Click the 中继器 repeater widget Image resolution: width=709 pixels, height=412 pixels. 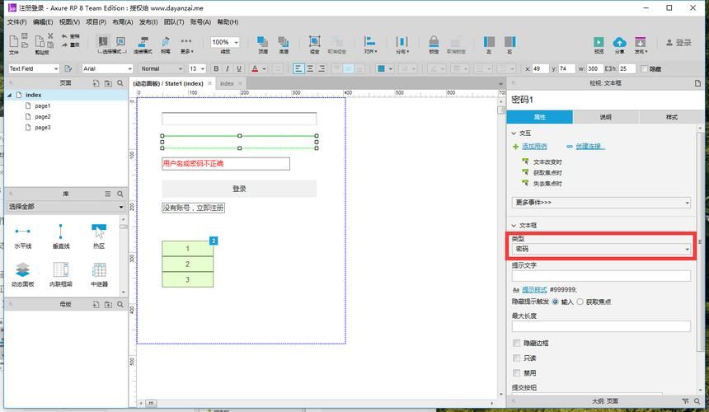point(99,274)
